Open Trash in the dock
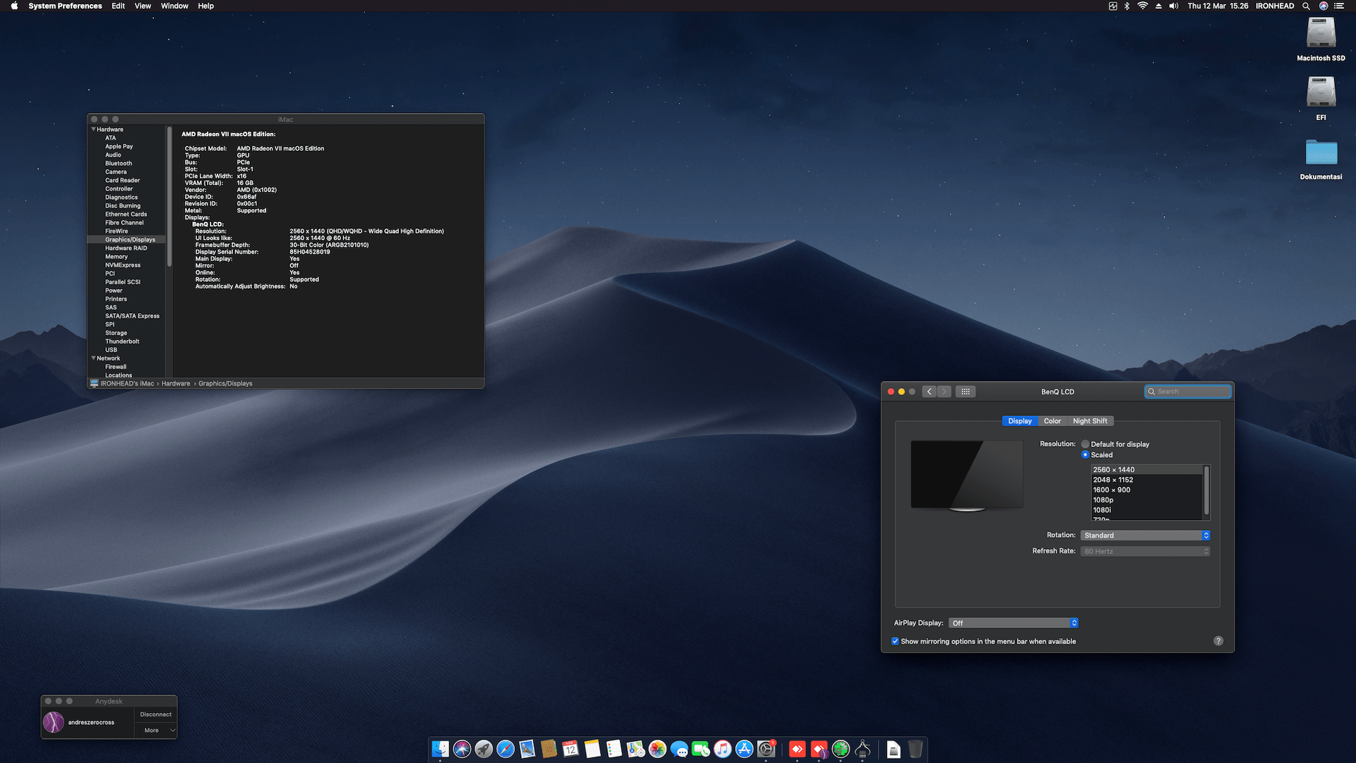This screenshot has width=1356, height=763. (x=915, y=749)
